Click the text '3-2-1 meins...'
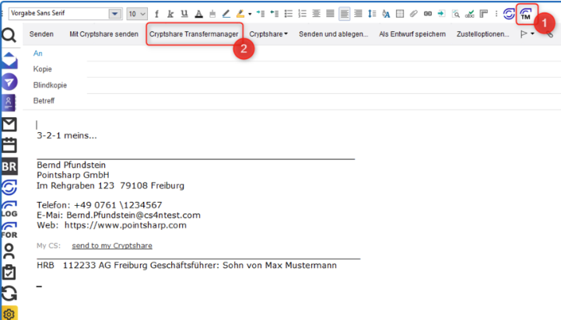The height and width of the screenshot is (320, 561). (x=67, y=136)
